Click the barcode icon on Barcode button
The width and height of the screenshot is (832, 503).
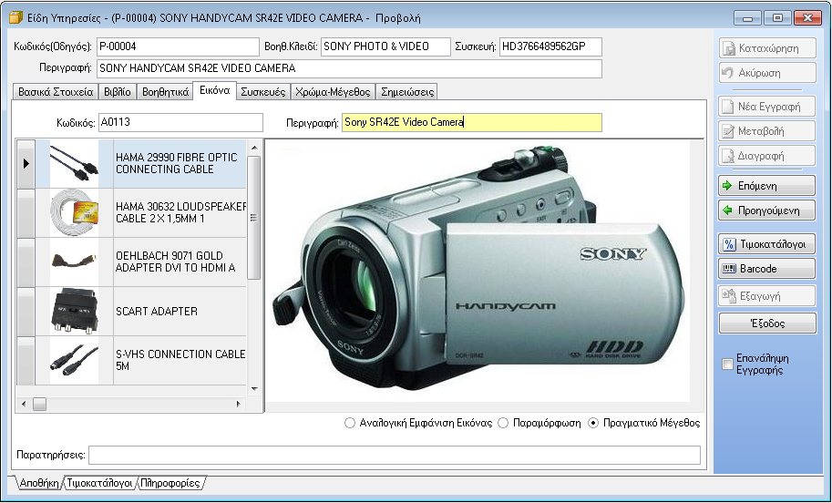coord(729,269)
